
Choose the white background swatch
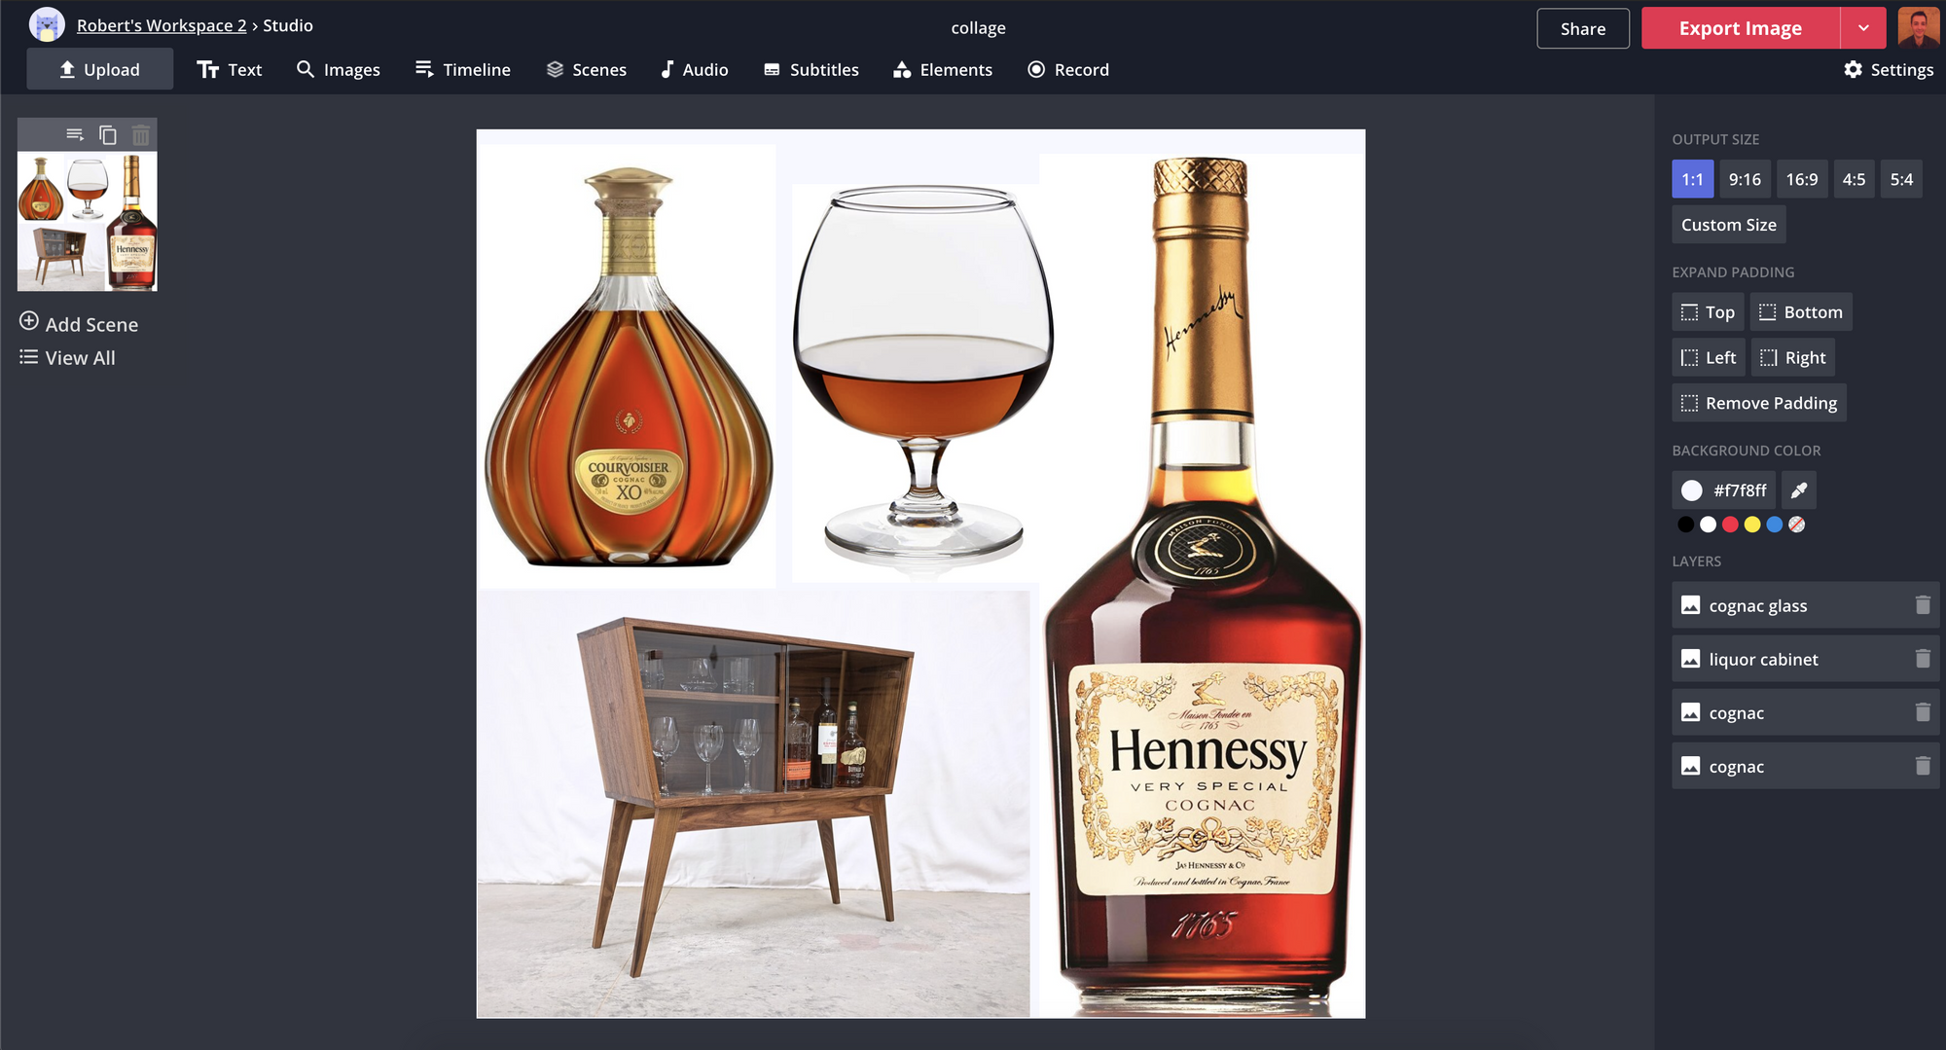click(1708, 525)
